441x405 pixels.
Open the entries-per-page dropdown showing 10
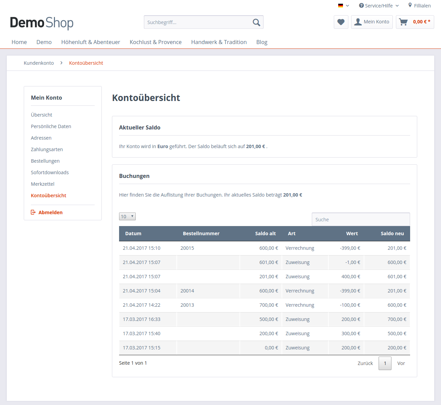tap(127, 217)
